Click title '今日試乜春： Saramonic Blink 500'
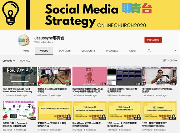Screen dimensions: 180x133 click(x=15, y=125)
